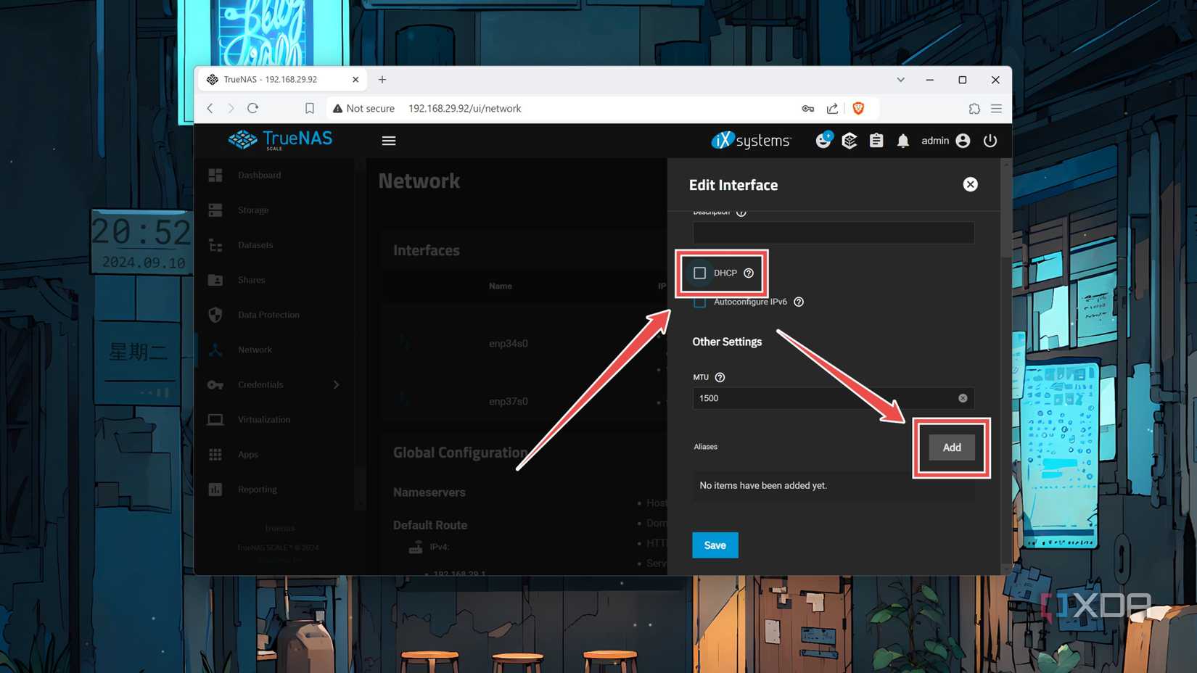Screen dimensions: 1197x673
Task: Clear the MTU field value
Action: (x=963, y=398)
